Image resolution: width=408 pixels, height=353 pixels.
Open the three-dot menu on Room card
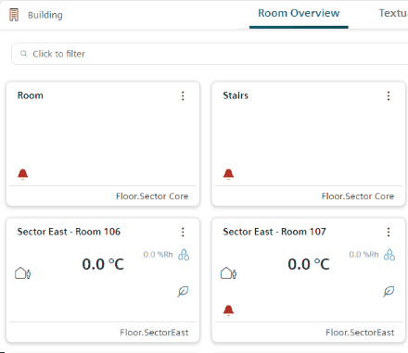pyautogui.click(x=183, y=95)
